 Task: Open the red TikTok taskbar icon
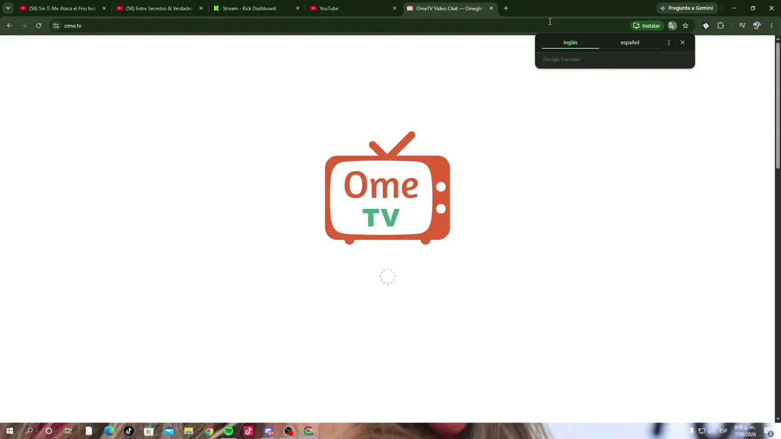pos(248,431)
